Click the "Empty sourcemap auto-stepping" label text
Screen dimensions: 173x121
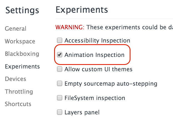tap(111, 83)
